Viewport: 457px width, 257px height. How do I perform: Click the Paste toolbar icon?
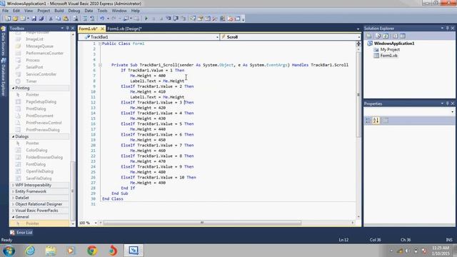66,19
